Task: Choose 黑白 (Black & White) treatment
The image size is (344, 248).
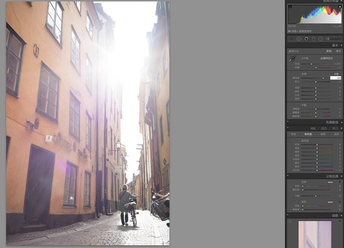Action: (x=338, y=51)
